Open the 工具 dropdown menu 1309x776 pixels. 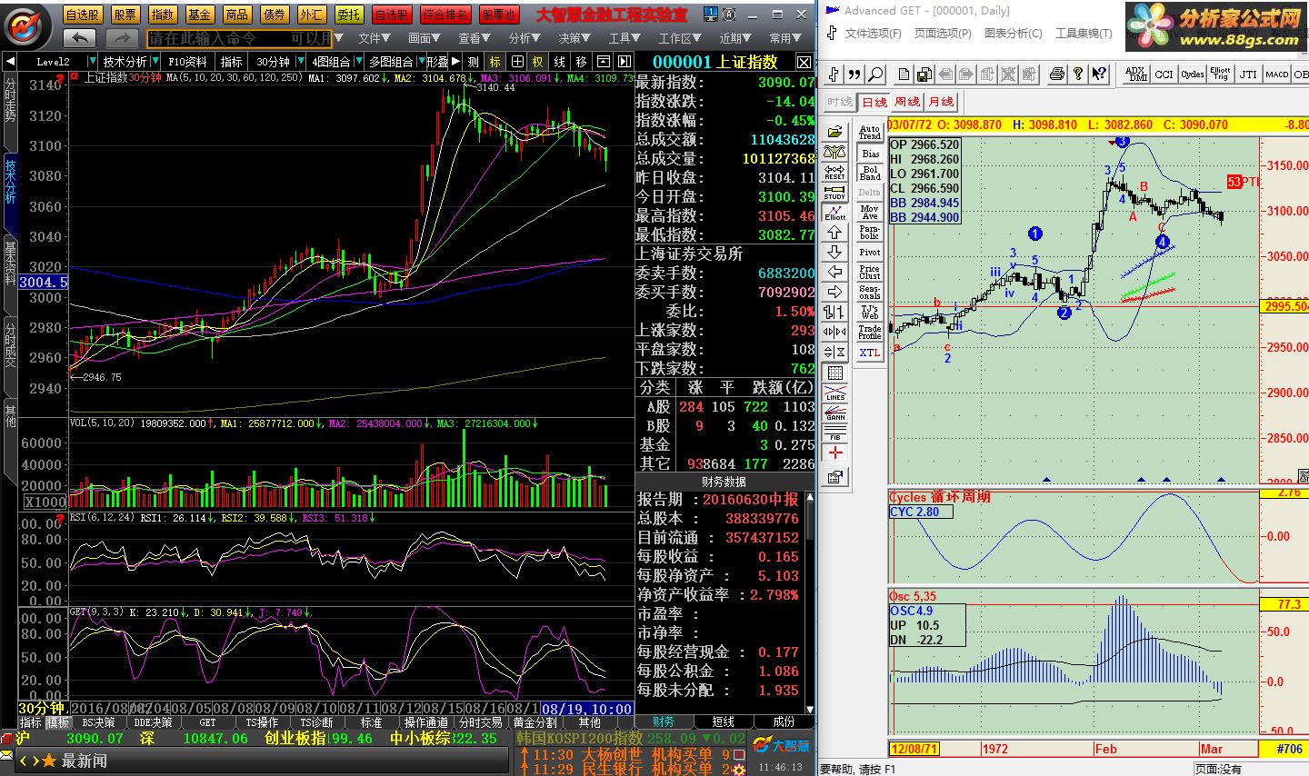625,38
